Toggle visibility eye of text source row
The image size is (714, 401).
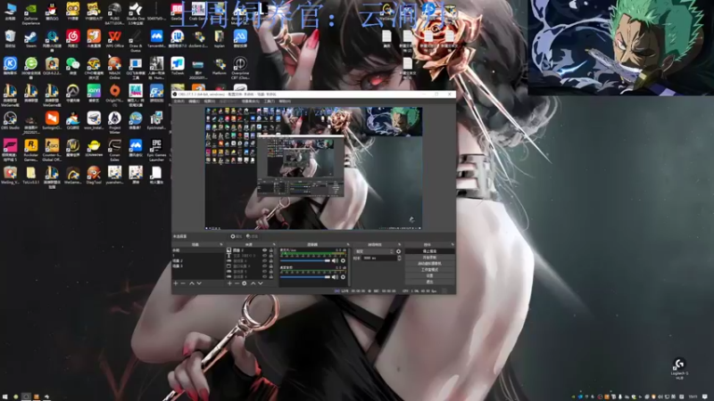point(264,256)
